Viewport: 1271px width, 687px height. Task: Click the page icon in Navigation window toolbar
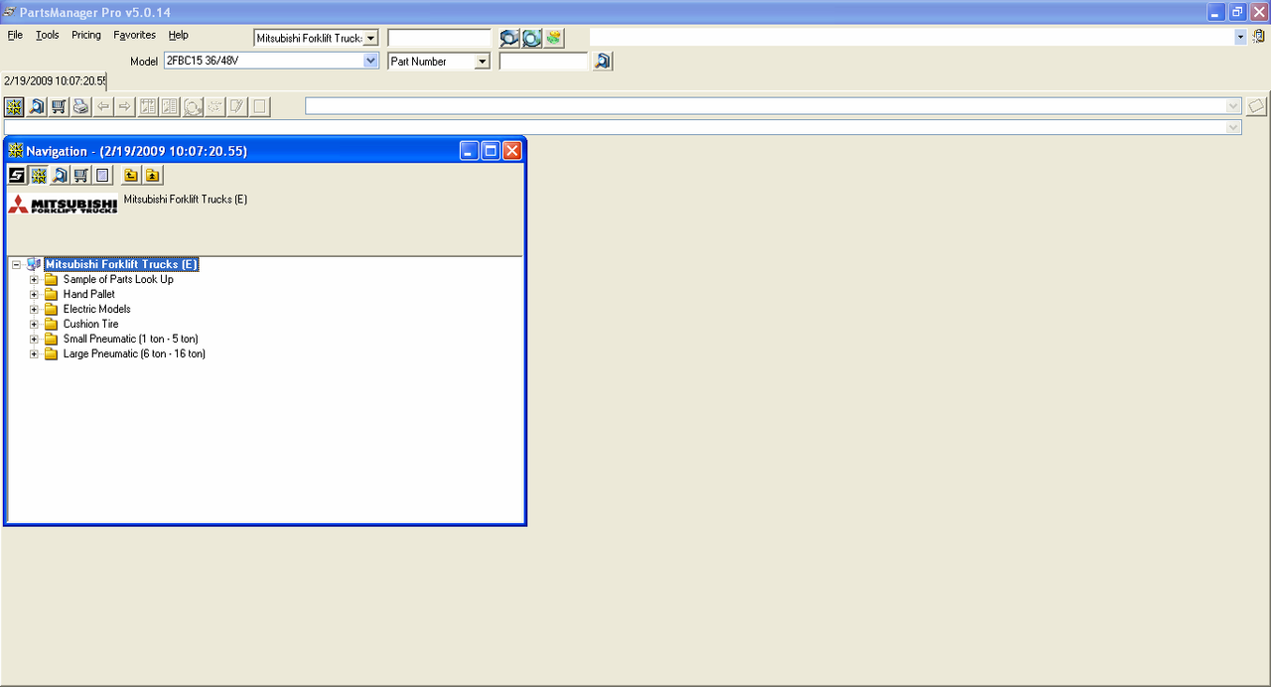point(102,176)
